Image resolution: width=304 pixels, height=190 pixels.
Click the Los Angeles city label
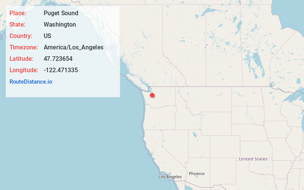(170, 177)
